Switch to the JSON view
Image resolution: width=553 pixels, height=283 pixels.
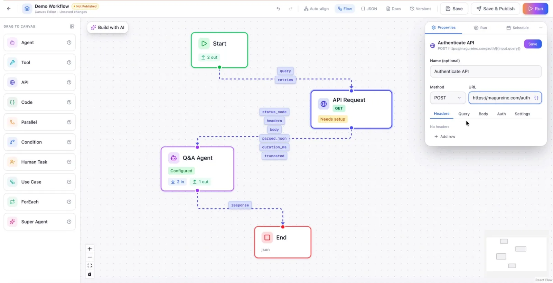(x=369, y=9)
